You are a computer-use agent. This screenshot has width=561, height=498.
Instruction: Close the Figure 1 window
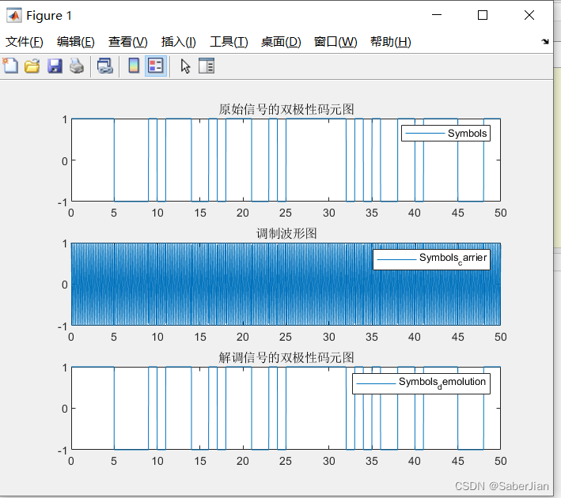pos(529,15)
